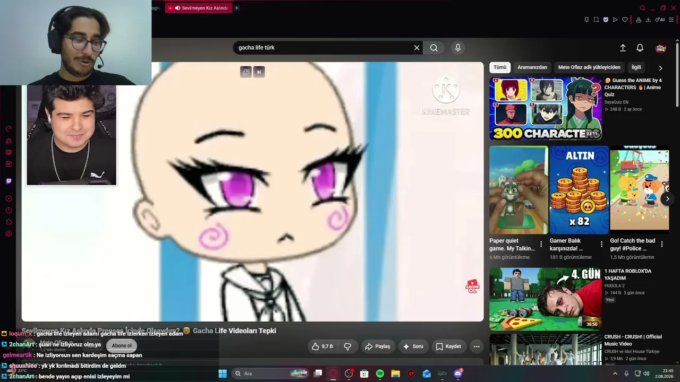Click the taskbar Ara search box

[x=271, y=374]
